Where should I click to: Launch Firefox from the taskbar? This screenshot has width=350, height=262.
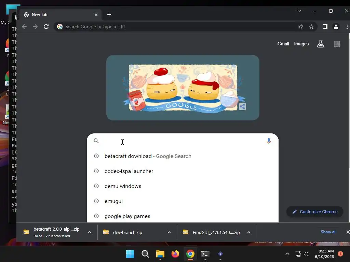(x=175, y=254)
